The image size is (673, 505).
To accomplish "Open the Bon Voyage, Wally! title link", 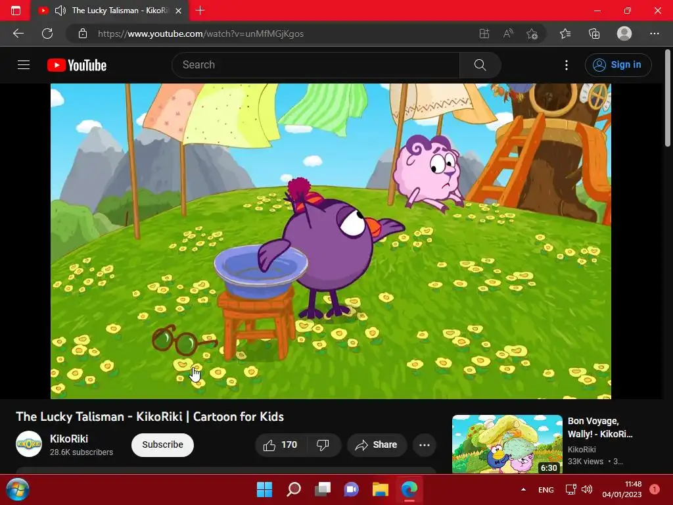I will tap(600, 427).
